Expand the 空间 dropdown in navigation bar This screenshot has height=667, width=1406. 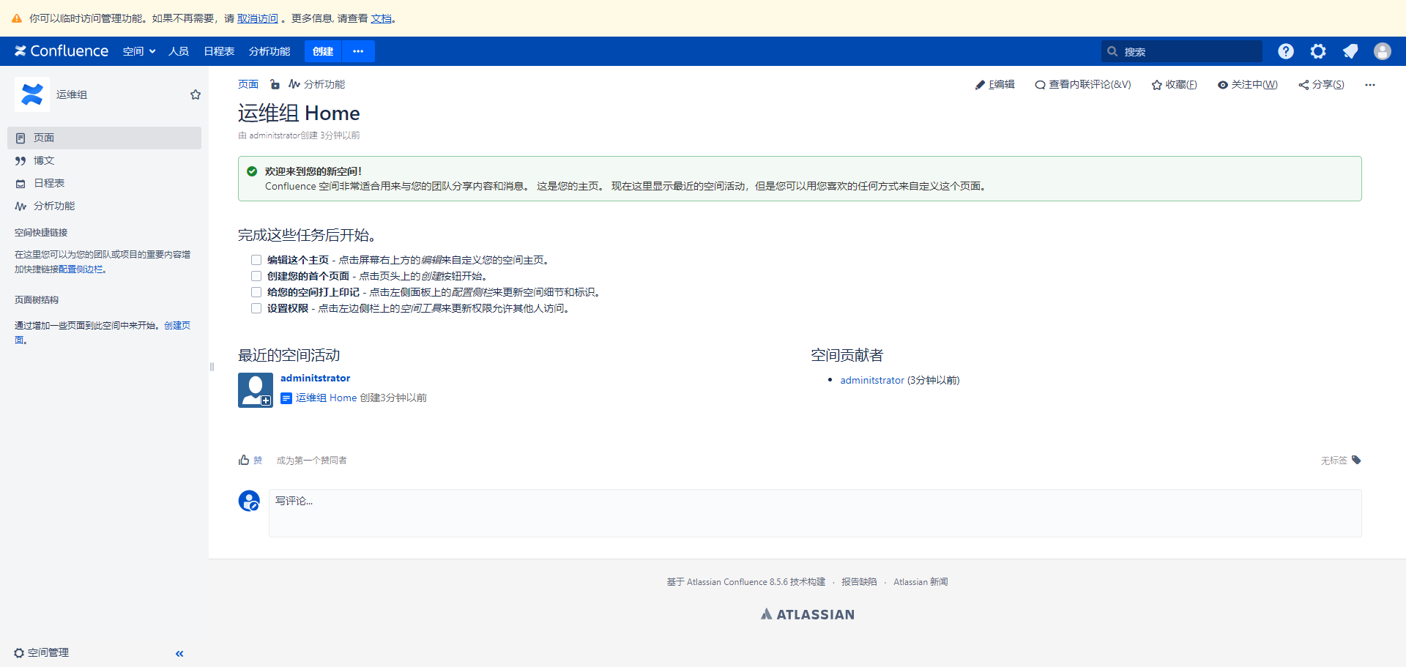138,51
